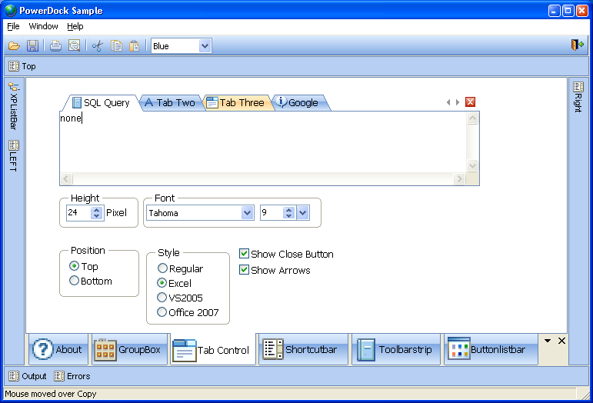This screenshot has height=403, width=593.
Task: Open the Shortcutbar page button
Action: pyautogui.click(x=302, y=349)
